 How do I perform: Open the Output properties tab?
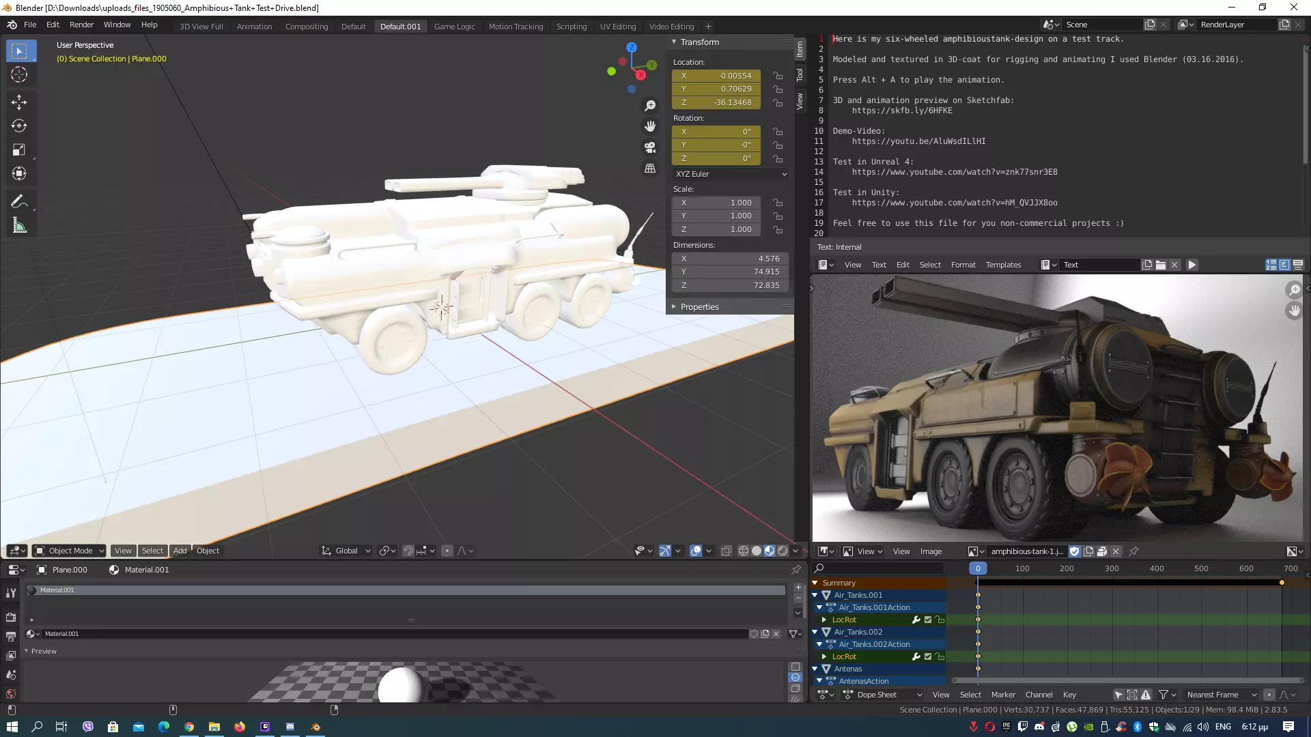point(11,636)
